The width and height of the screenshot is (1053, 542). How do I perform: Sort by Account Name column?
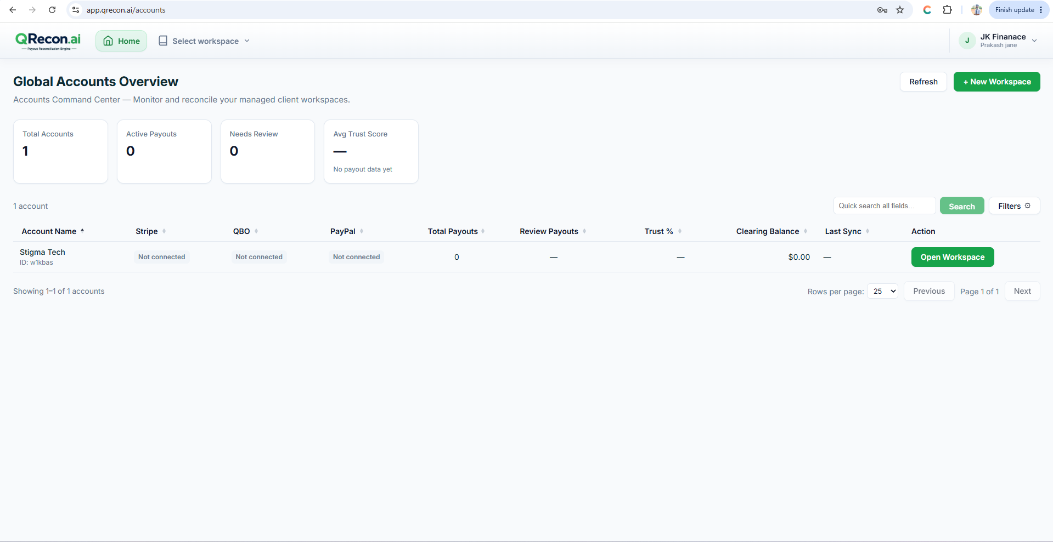click(53, 231)
